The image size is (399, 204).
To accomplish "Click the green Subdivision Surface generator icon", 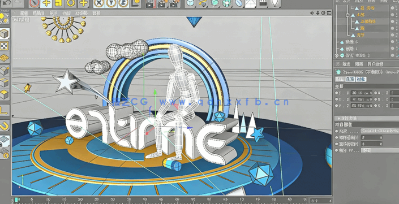I will click(x=214, y=3).
